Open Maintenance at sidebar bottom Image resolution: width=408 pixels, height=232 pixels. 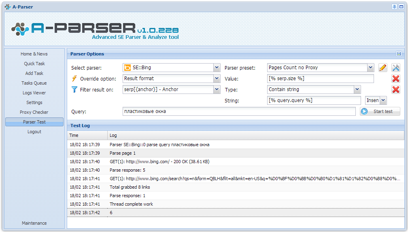click(34, 223)
